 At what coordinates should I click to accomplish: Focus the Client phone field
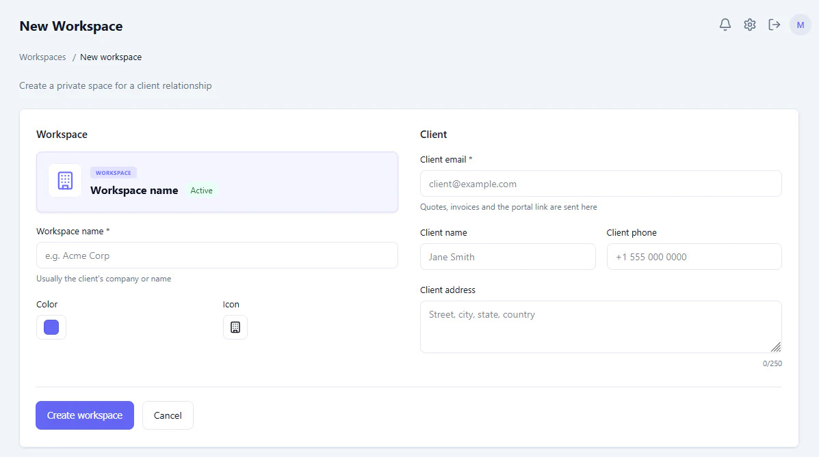[x=694, y=257]
